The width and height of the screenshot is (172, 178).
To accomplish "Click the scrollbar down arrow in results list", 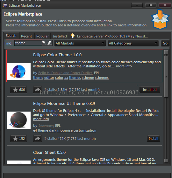I will pos(166,161).
